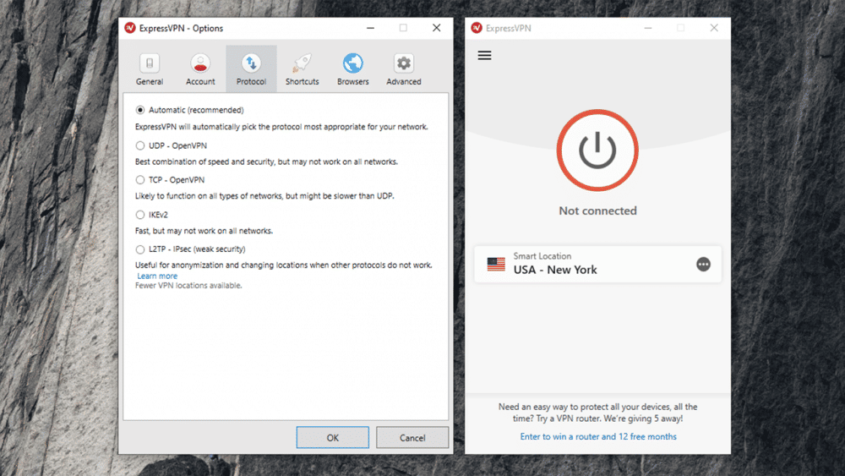This screenshot has height=476, width=845.
Task: Switch to the Browsers options tab
Action: point(353,69)
